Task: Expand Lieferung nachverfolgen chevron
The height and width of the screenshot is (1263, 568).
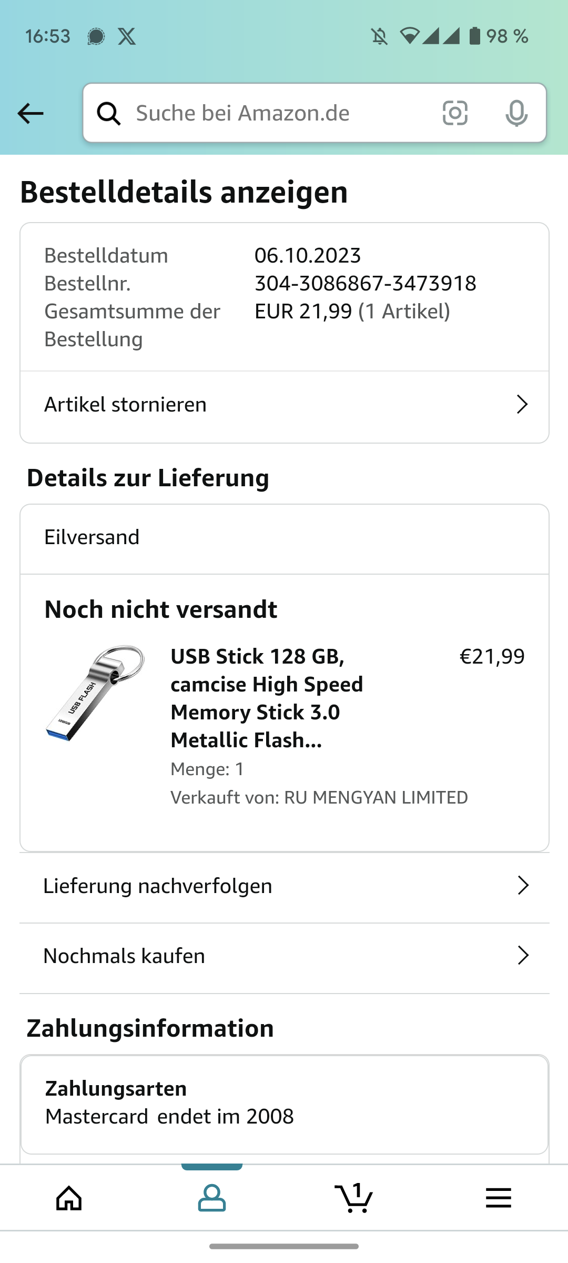Action: 523,886
